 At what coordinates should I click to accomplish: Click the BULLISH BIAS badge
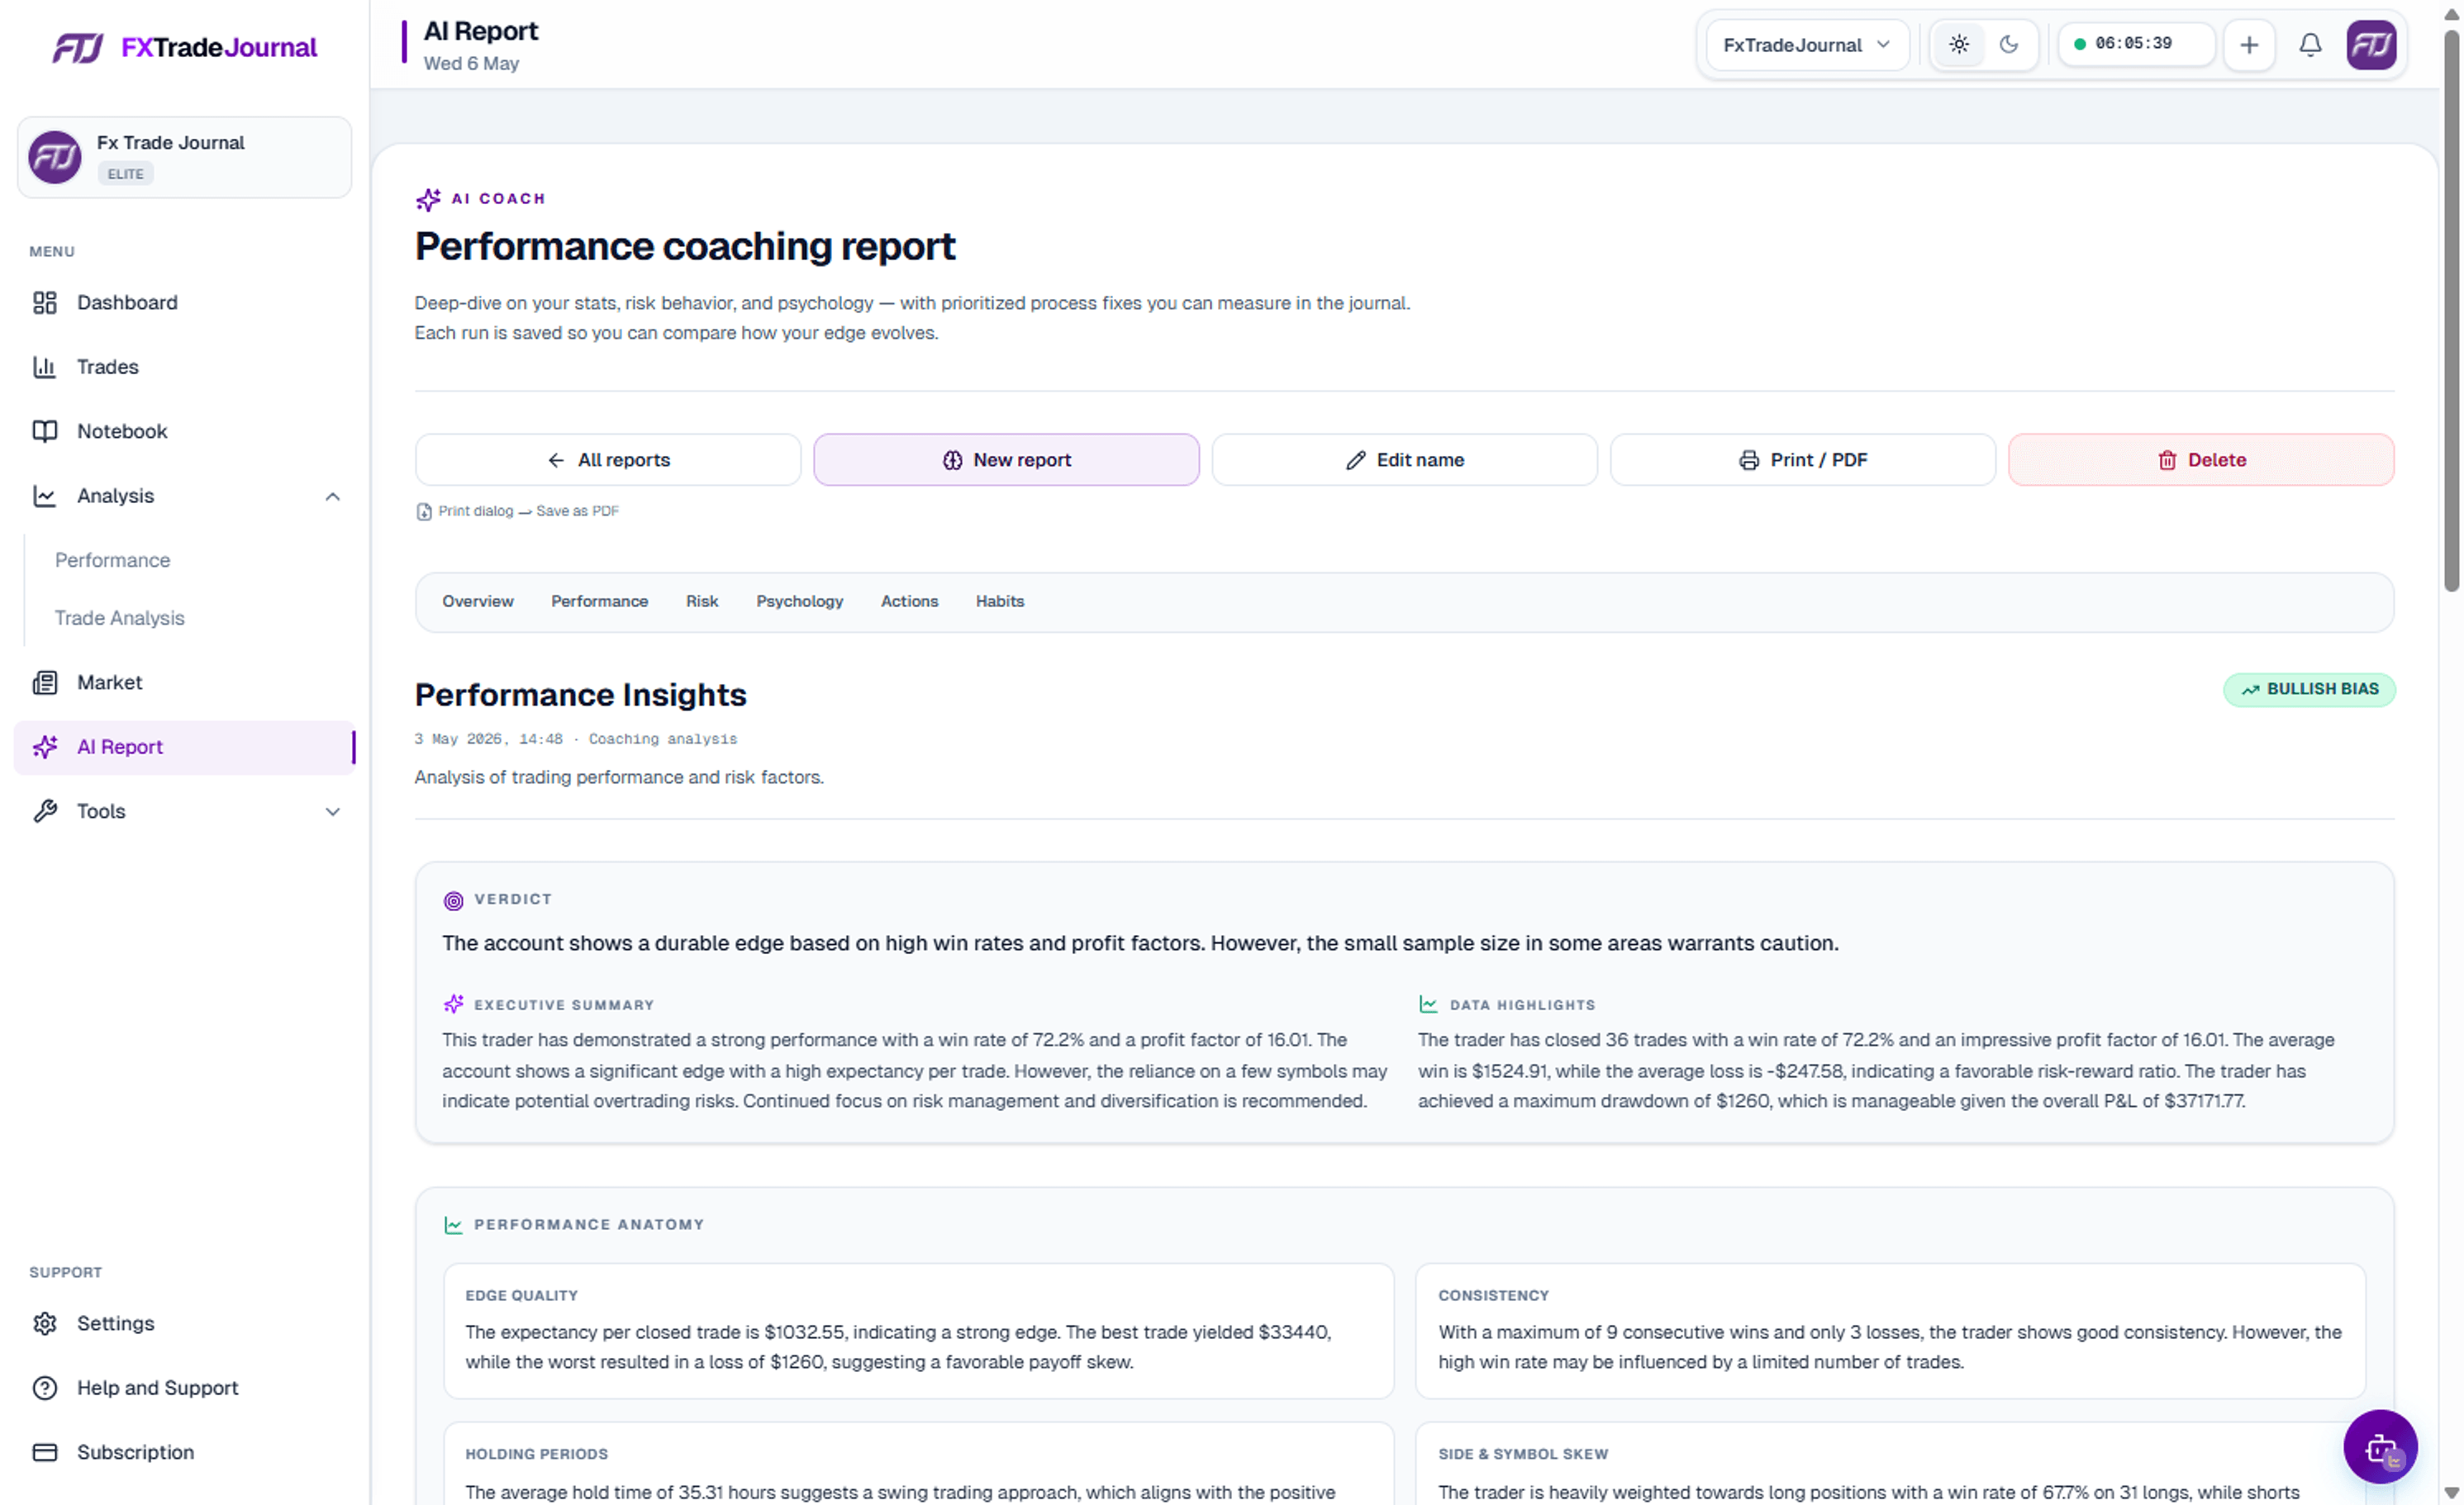point(2309,690)
